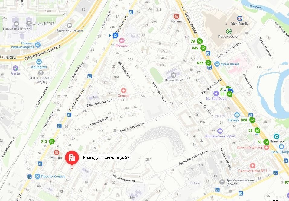289x201 pixels.
Task: Select the Шишимская горка briefcase icon
Action: pyautogui.click(x=220, y=131)
